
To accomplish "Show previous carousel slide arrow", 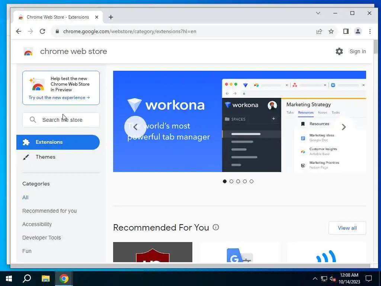I will 135,127.
